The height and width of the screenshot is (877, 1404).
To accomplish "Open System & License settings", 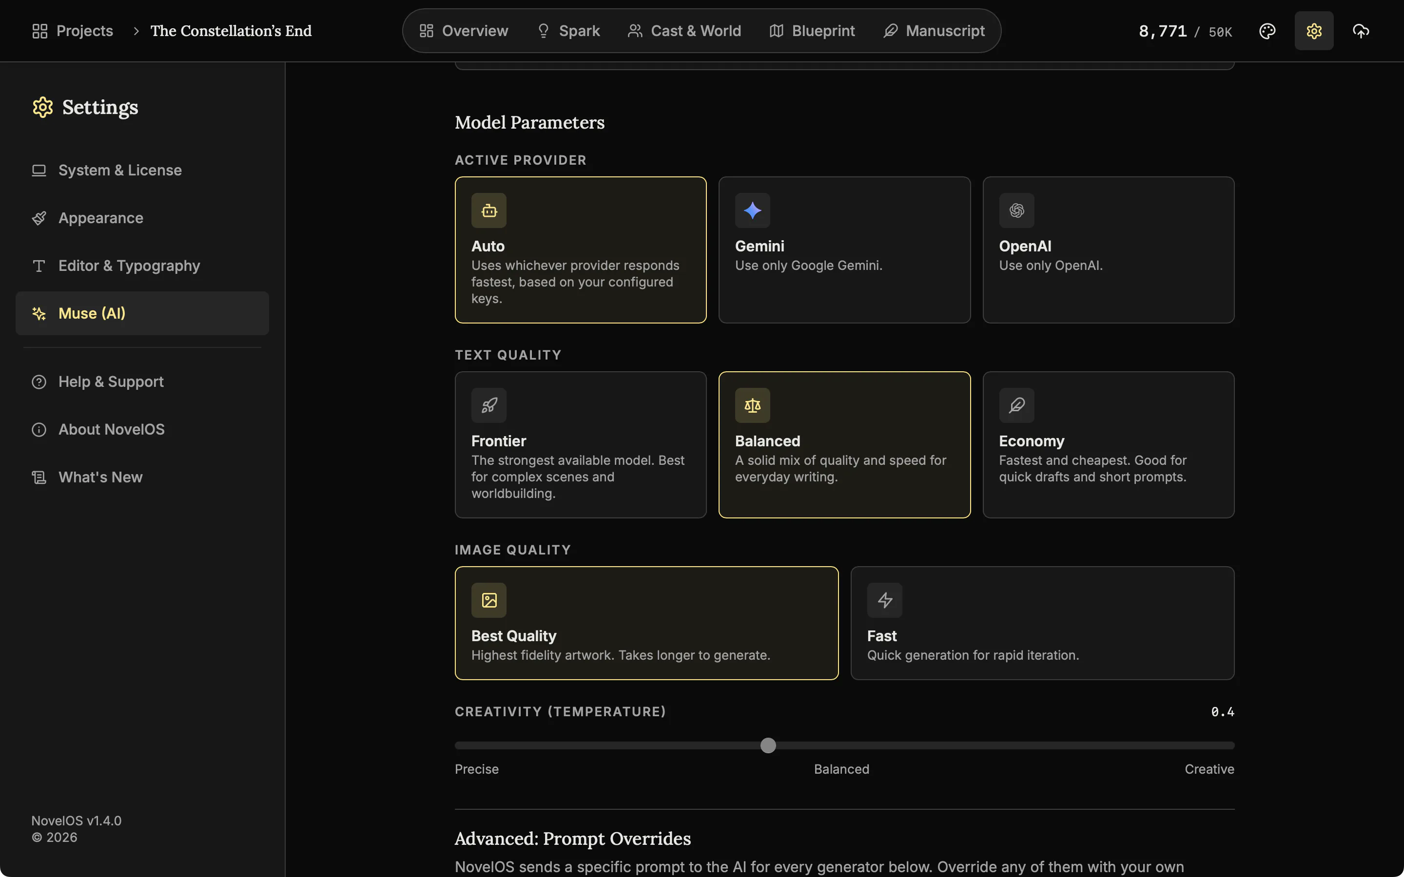I will point(142,171).
